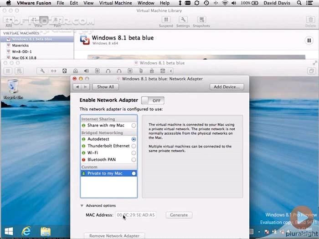Open the Snapshots toolbar icon
Screen dimensions: 319x239
201,20
